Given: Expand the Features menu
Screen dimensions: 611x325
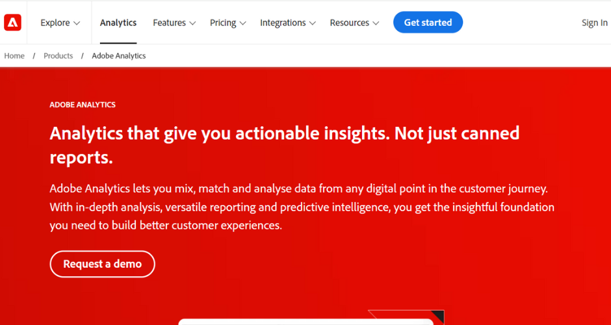Looking at the screenshot, I should 174,23.
